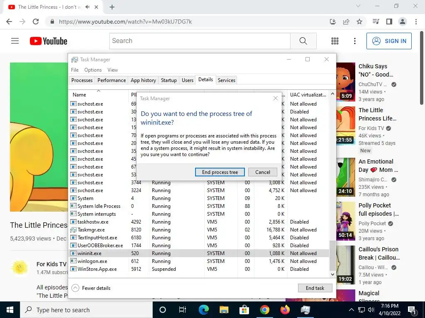
Task: Click the Task Manager title bar icon
Action: 75,60
